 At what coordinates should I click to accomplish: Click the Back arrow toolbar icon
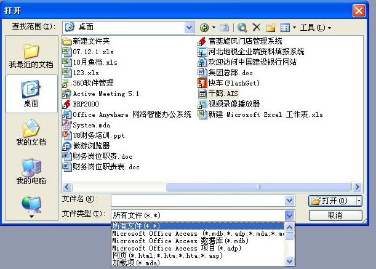(x=204, y=28)
